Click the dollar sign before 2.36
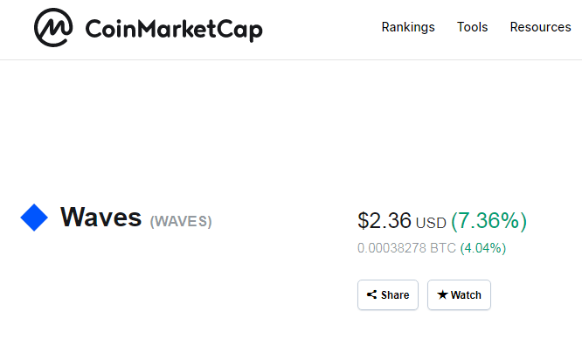Screen dimensions: 582x339 point(363,220)
